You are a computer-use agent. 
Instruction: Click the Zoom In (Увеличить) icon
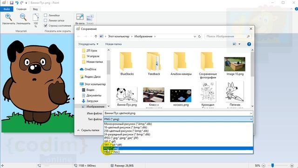click(x=8, y=17)
